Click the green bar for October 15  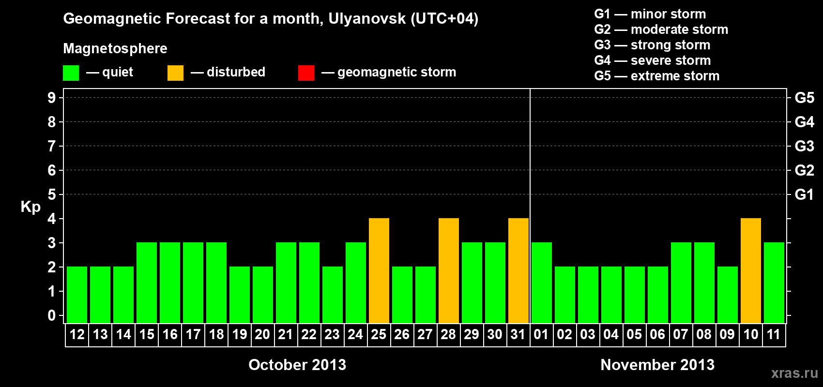point(147,283)
